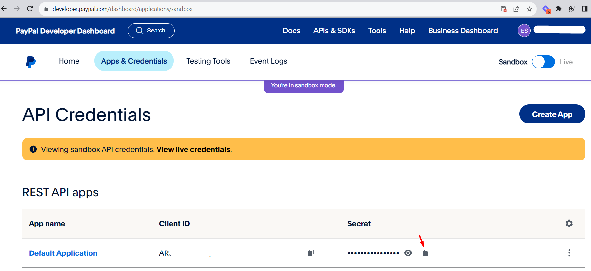Open the Event Logs tab
Screen dimensions: 591x271
(268, 61)
